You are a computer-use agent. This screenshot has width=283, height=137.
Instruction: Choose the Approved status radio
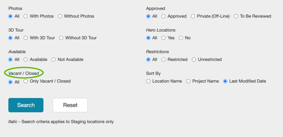pyautogui.click(x=164, y=16)
